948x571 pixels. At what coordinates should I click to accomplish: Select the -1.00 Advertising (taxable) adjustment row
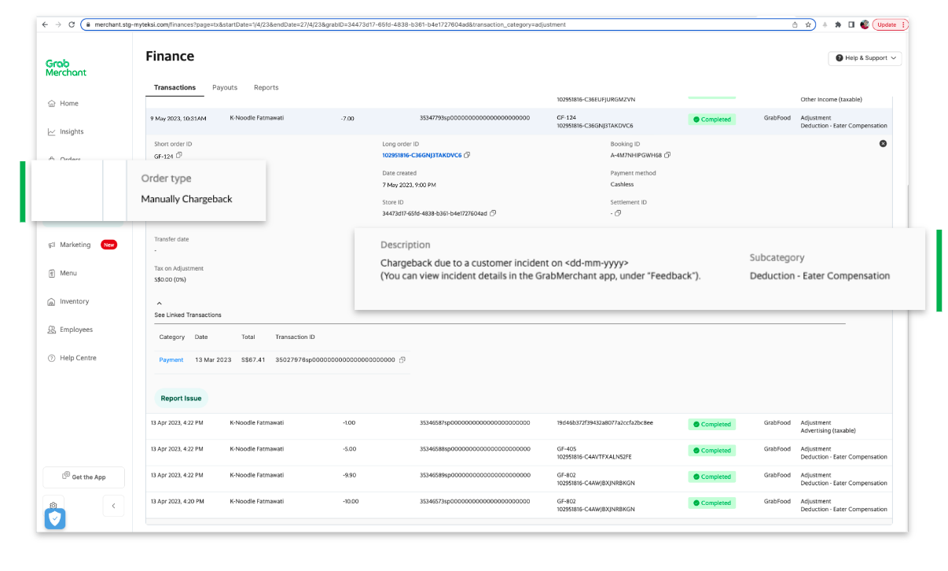519,426
